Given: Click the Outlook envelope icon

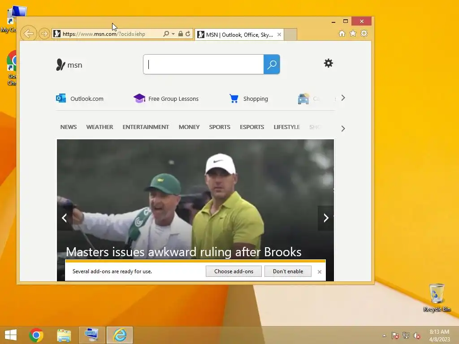Looking at the screenshot, I should [x=61, y=98].
